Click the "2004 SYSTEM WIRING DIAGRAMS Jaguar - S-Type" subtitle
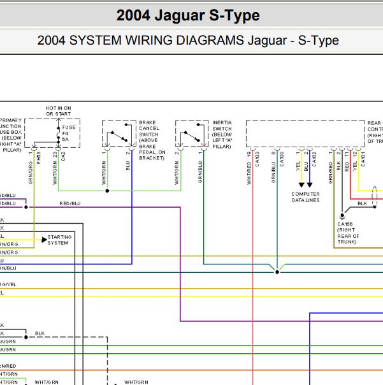The height and width of the screenshot is (385, 383). coord(188,41)
